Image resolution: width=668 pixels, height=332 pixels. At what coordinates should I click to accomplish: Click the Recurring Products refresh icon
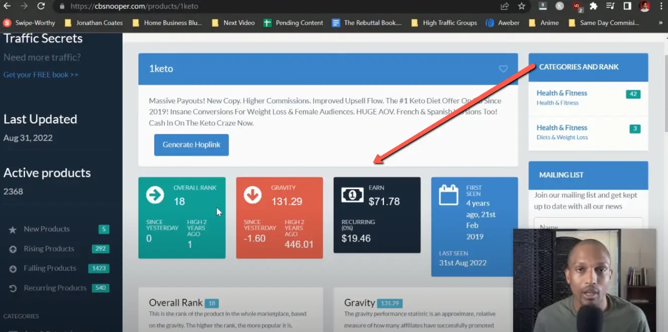pos(11,288)
